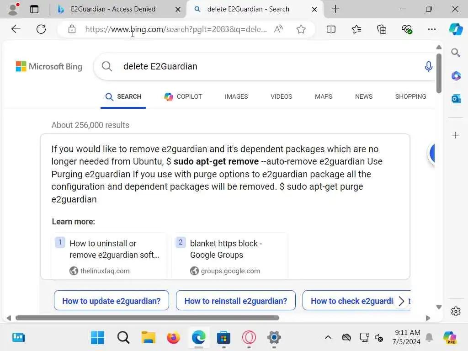Open the tab actions menu icon
The image size is (468, 351).
pyautogui.click(x=34, y=9)
